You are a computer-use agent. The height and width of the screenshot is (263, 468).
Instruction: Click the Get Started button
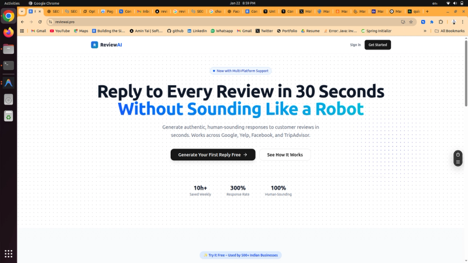pyautogui.click(x=377, y=45)
